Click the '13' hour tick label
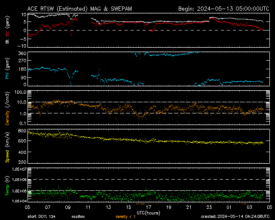This screenshot has height=220, width=275. pyautogui.click(x=108, y=207)
